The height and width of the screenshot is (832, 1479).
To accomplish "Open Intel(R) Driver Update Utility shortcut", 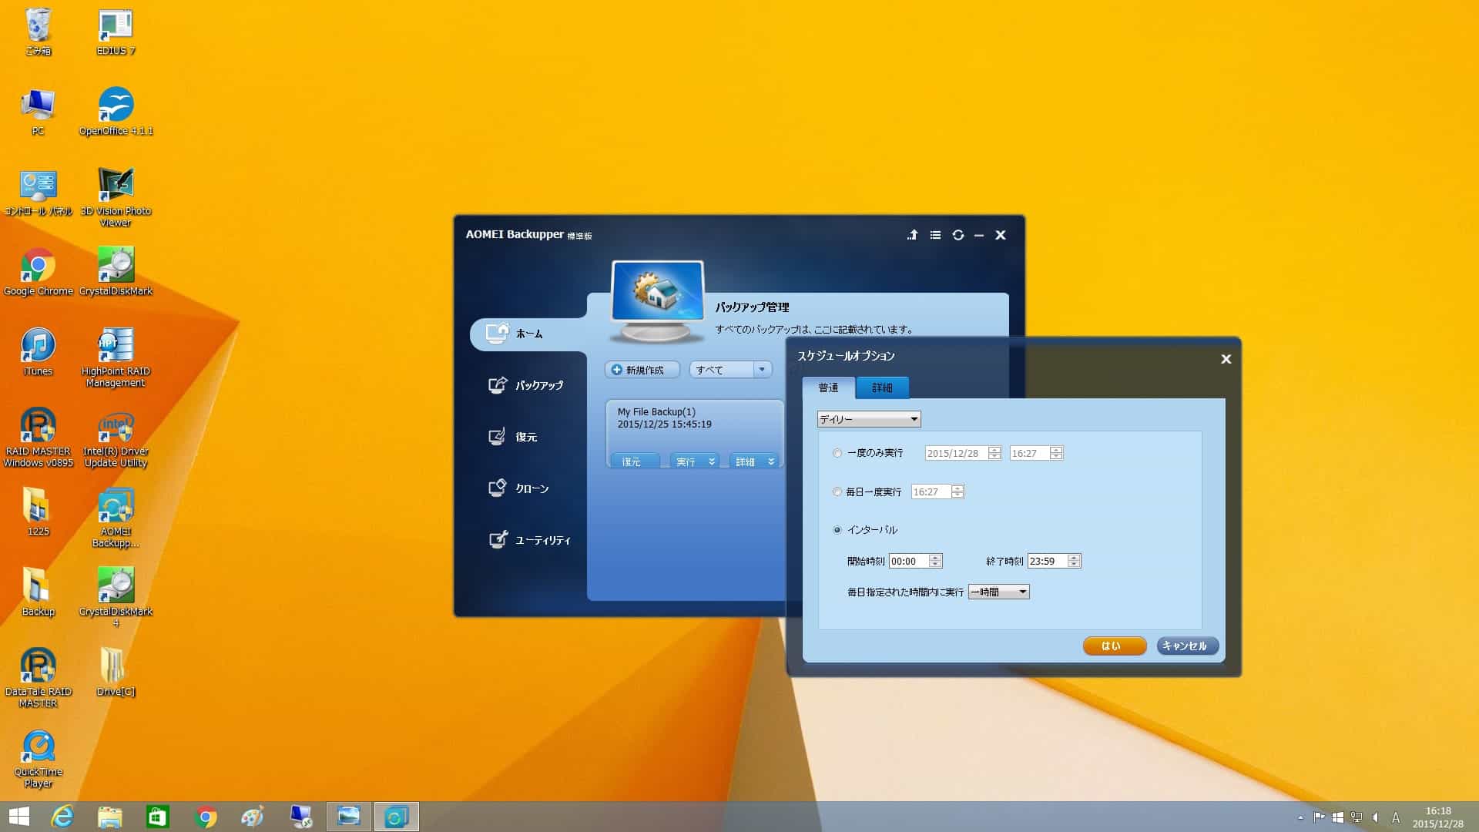I will pos(116,438).
